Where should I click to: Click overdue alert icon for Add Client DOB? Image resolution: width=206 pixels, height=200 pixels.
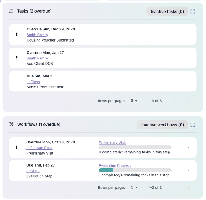click(17, 58)
